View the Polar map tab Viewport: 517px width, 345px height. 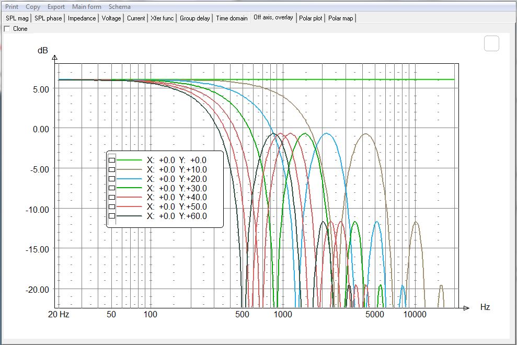click(340, 18)
